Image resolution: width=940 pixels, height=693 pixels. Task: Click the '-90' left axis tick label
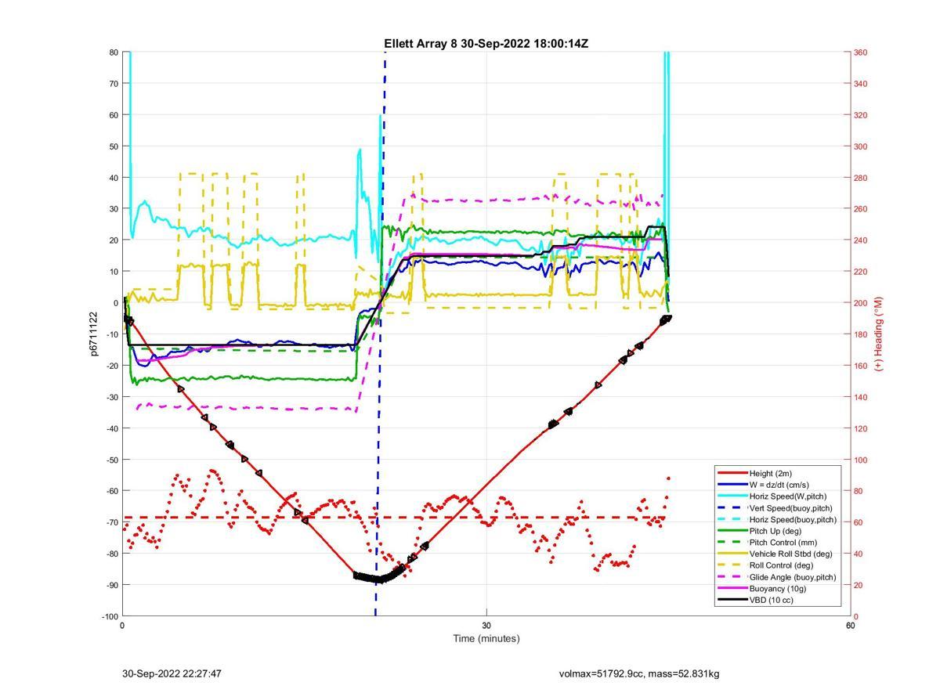[110, 585]
